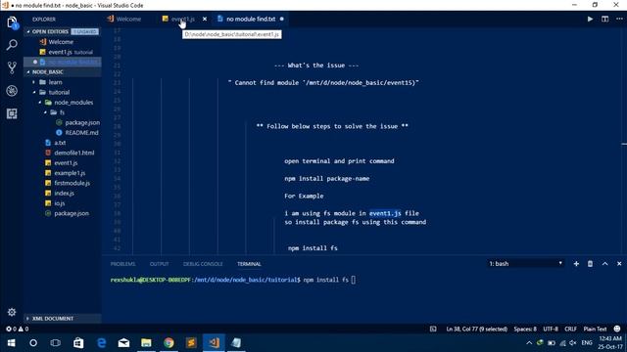Toggle ENG input language in tray

(587, 343)
